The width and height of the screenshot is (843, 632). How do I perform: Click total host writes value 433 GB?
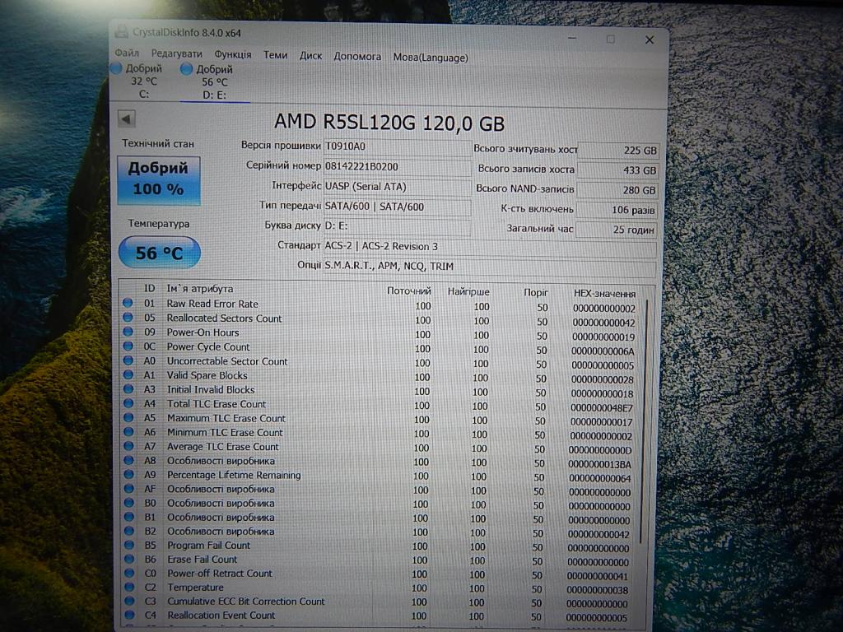pos(617,170)
